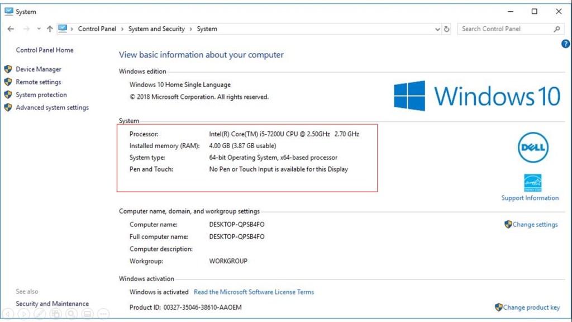
Task: Click the Dell logo
Action: 532,148
